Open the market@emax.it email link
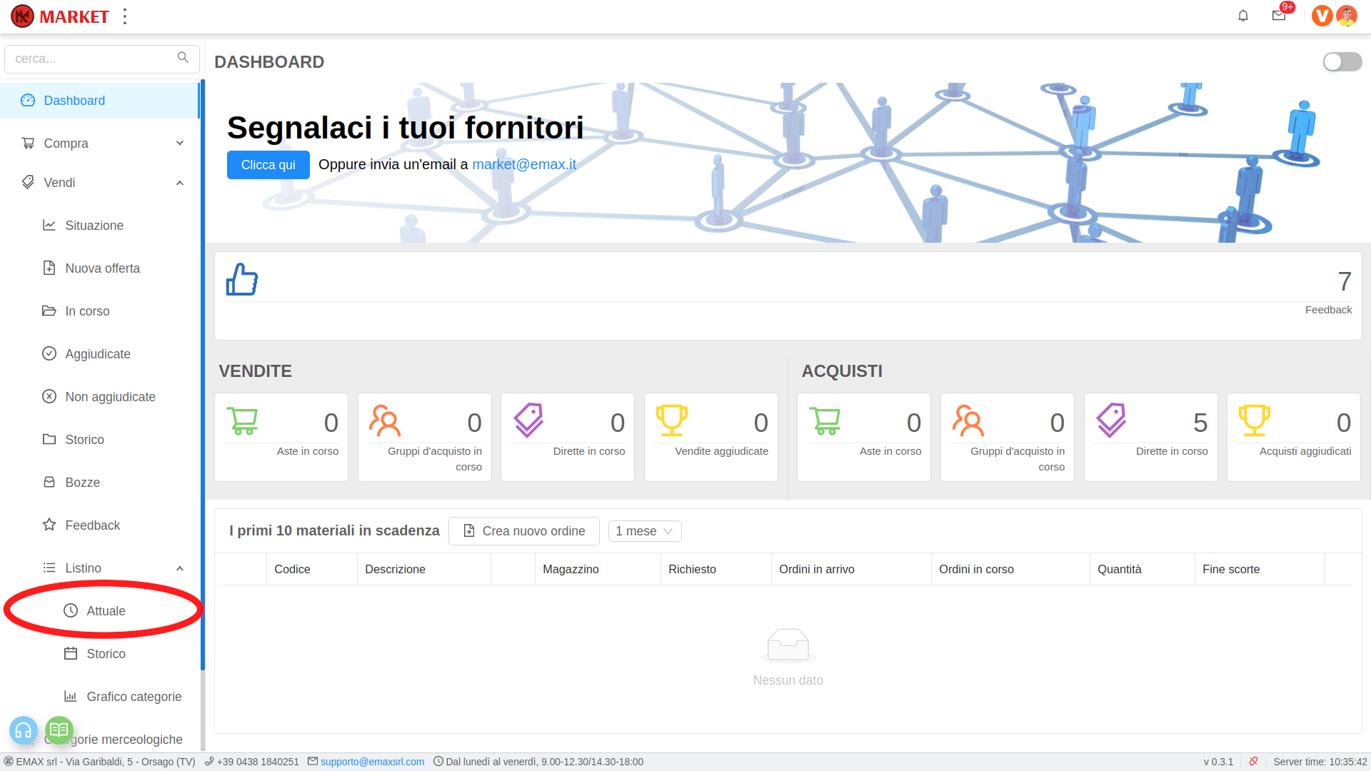The image size is (1371, 771). (523, 164)
